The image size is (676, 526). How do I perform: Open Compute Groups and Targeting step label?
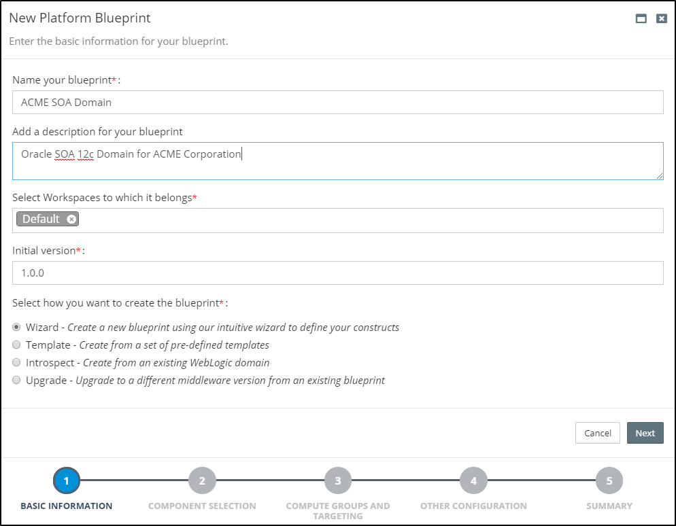(338, 510)
